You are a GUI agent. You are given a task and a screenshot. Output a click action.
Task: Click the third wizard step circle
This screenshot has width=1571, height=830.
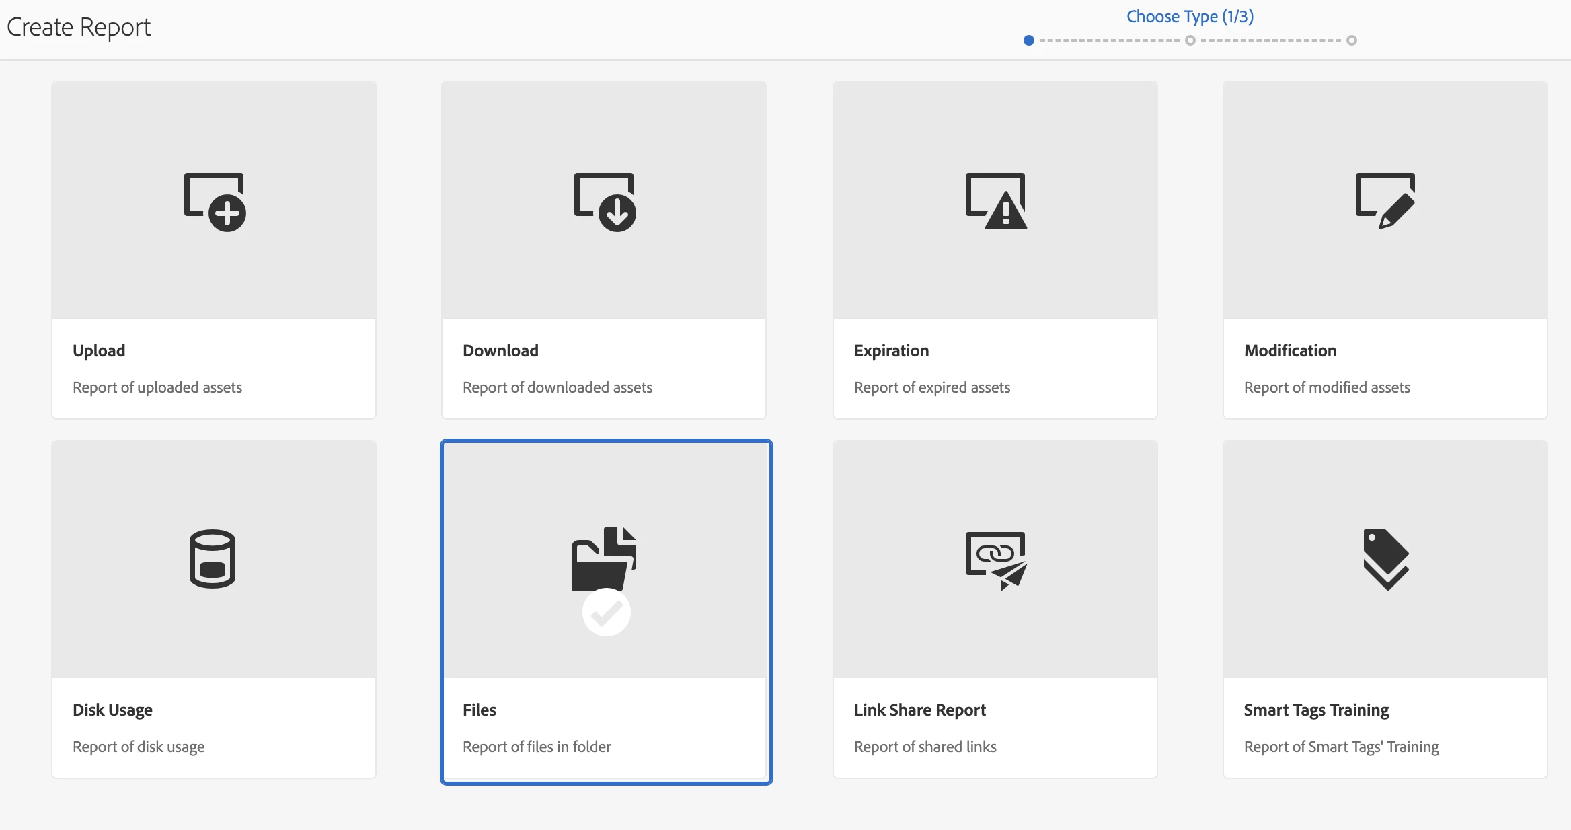click(1352, 40)
